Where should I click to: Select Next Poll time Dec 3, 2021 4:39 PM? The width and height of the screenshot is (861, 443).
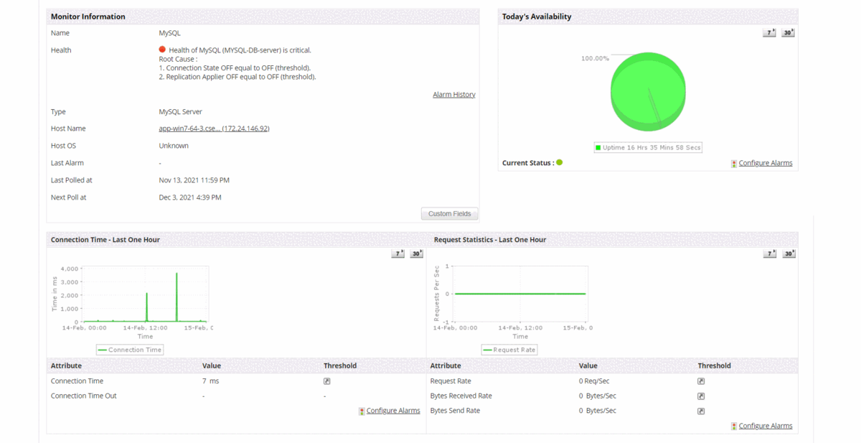[189, 197]
